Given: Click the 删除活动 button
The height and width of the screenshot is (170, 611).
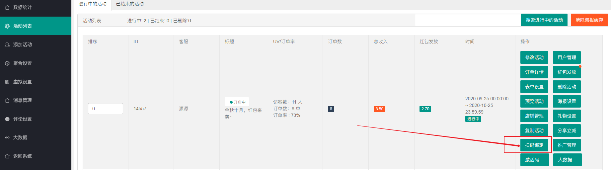Looking at the screenshot, I should tap(567, 87).
